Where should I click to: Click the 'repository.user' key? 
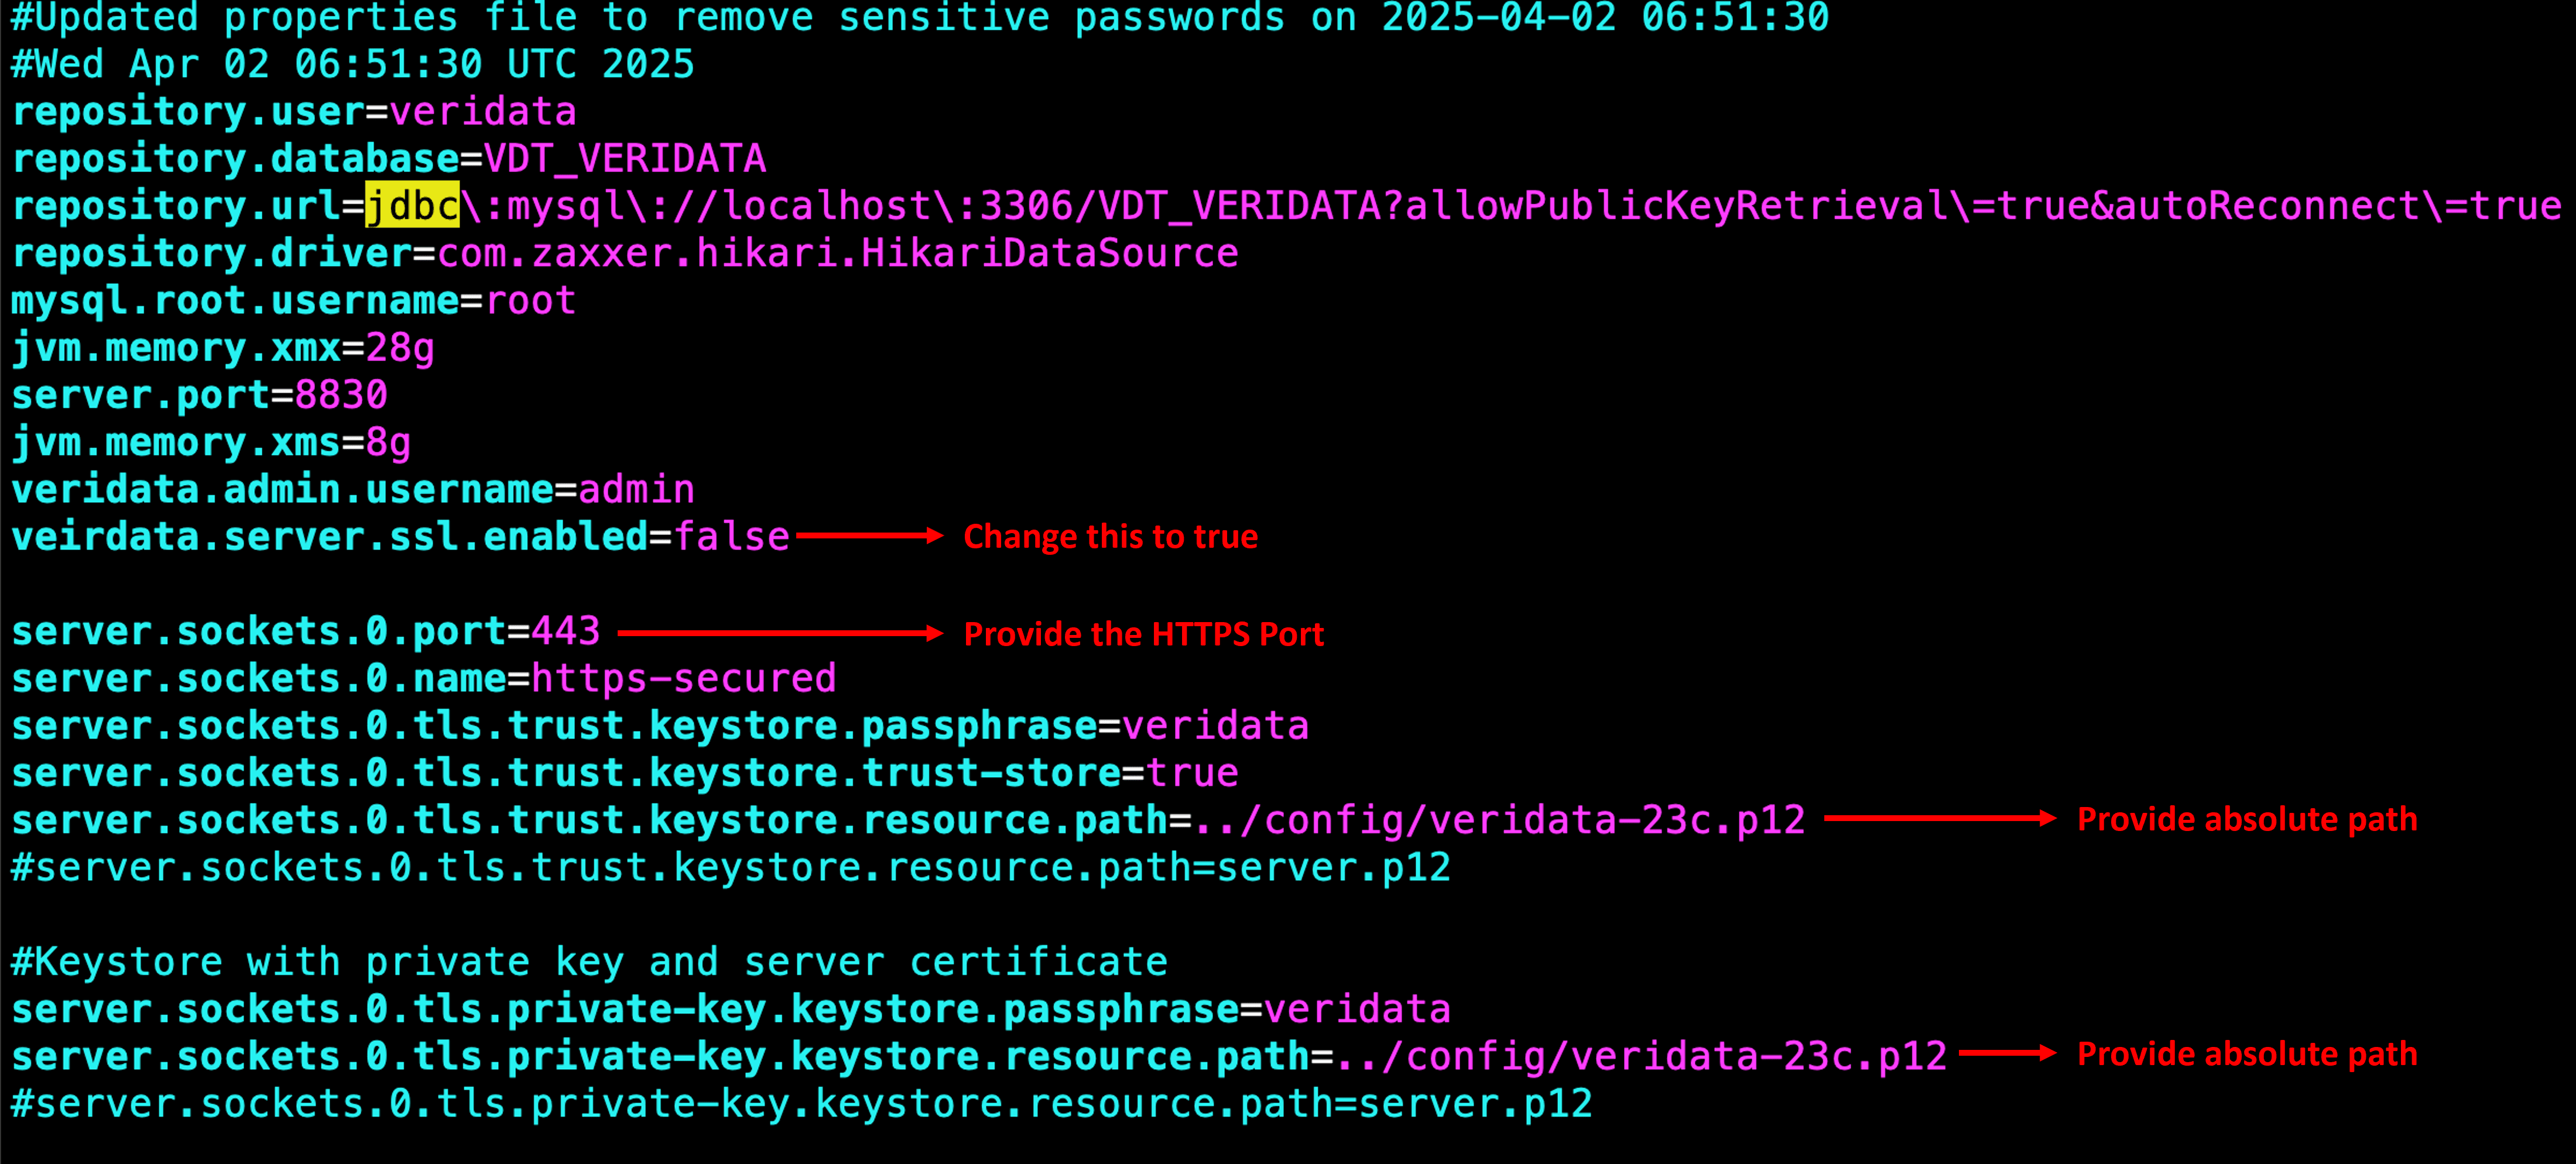(x=188, y=112)
